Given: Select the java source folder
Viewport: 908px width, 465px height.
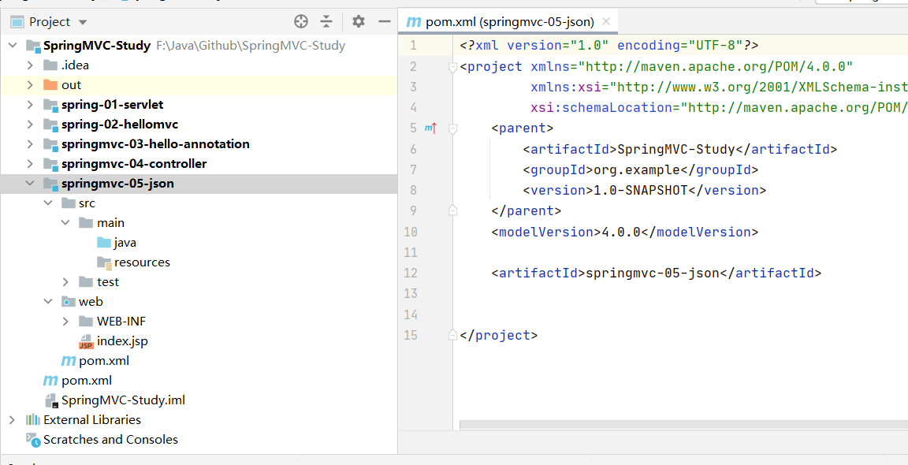Looking at the screenshot, I should pos(125,243).
